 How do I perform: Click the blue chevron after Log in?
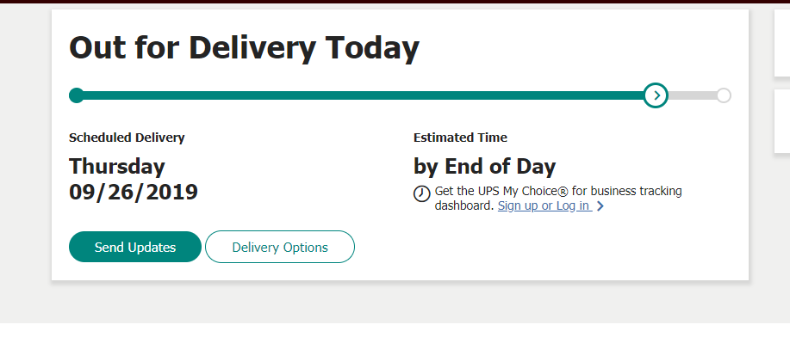click(x=600, y=206)
